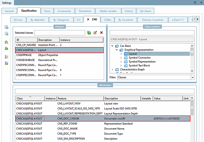Screen dimensions: 204x142
Task: Click the edit selected class icon
Action: (x=95, y=33)
